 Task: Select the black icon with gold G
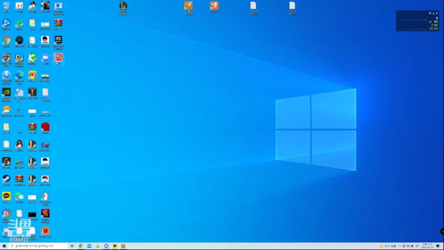coord(6,163)
